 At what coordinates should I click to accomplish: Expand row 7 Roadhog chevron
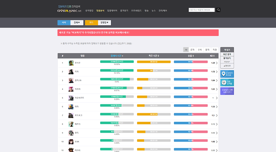coord(217,115)
